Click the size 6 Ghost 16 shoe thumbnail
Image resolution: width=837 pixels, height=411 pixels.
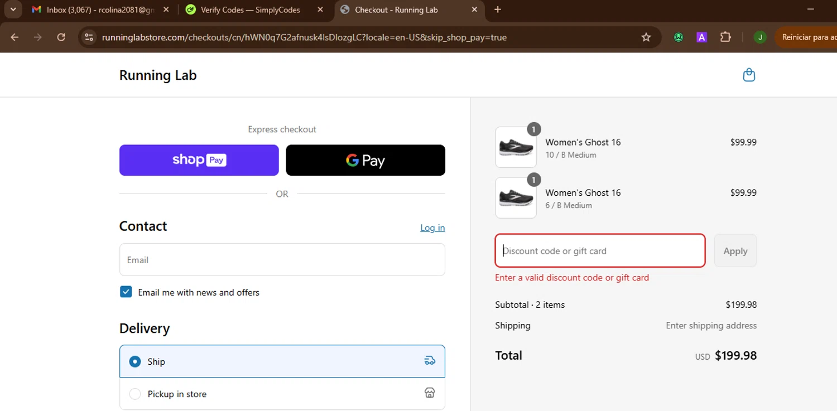click(516, 198)
